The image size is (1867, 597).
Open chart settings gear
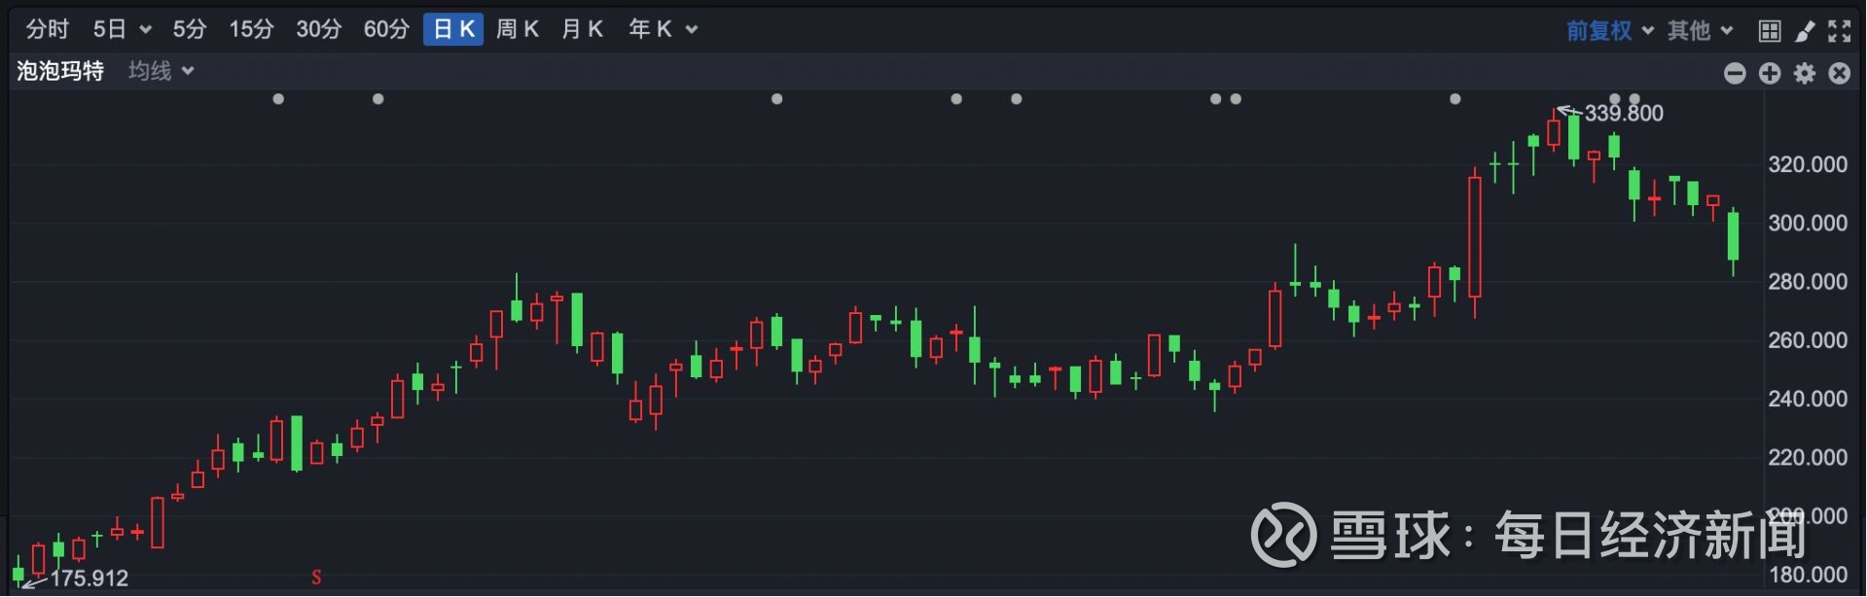[x=1805, y=73]
